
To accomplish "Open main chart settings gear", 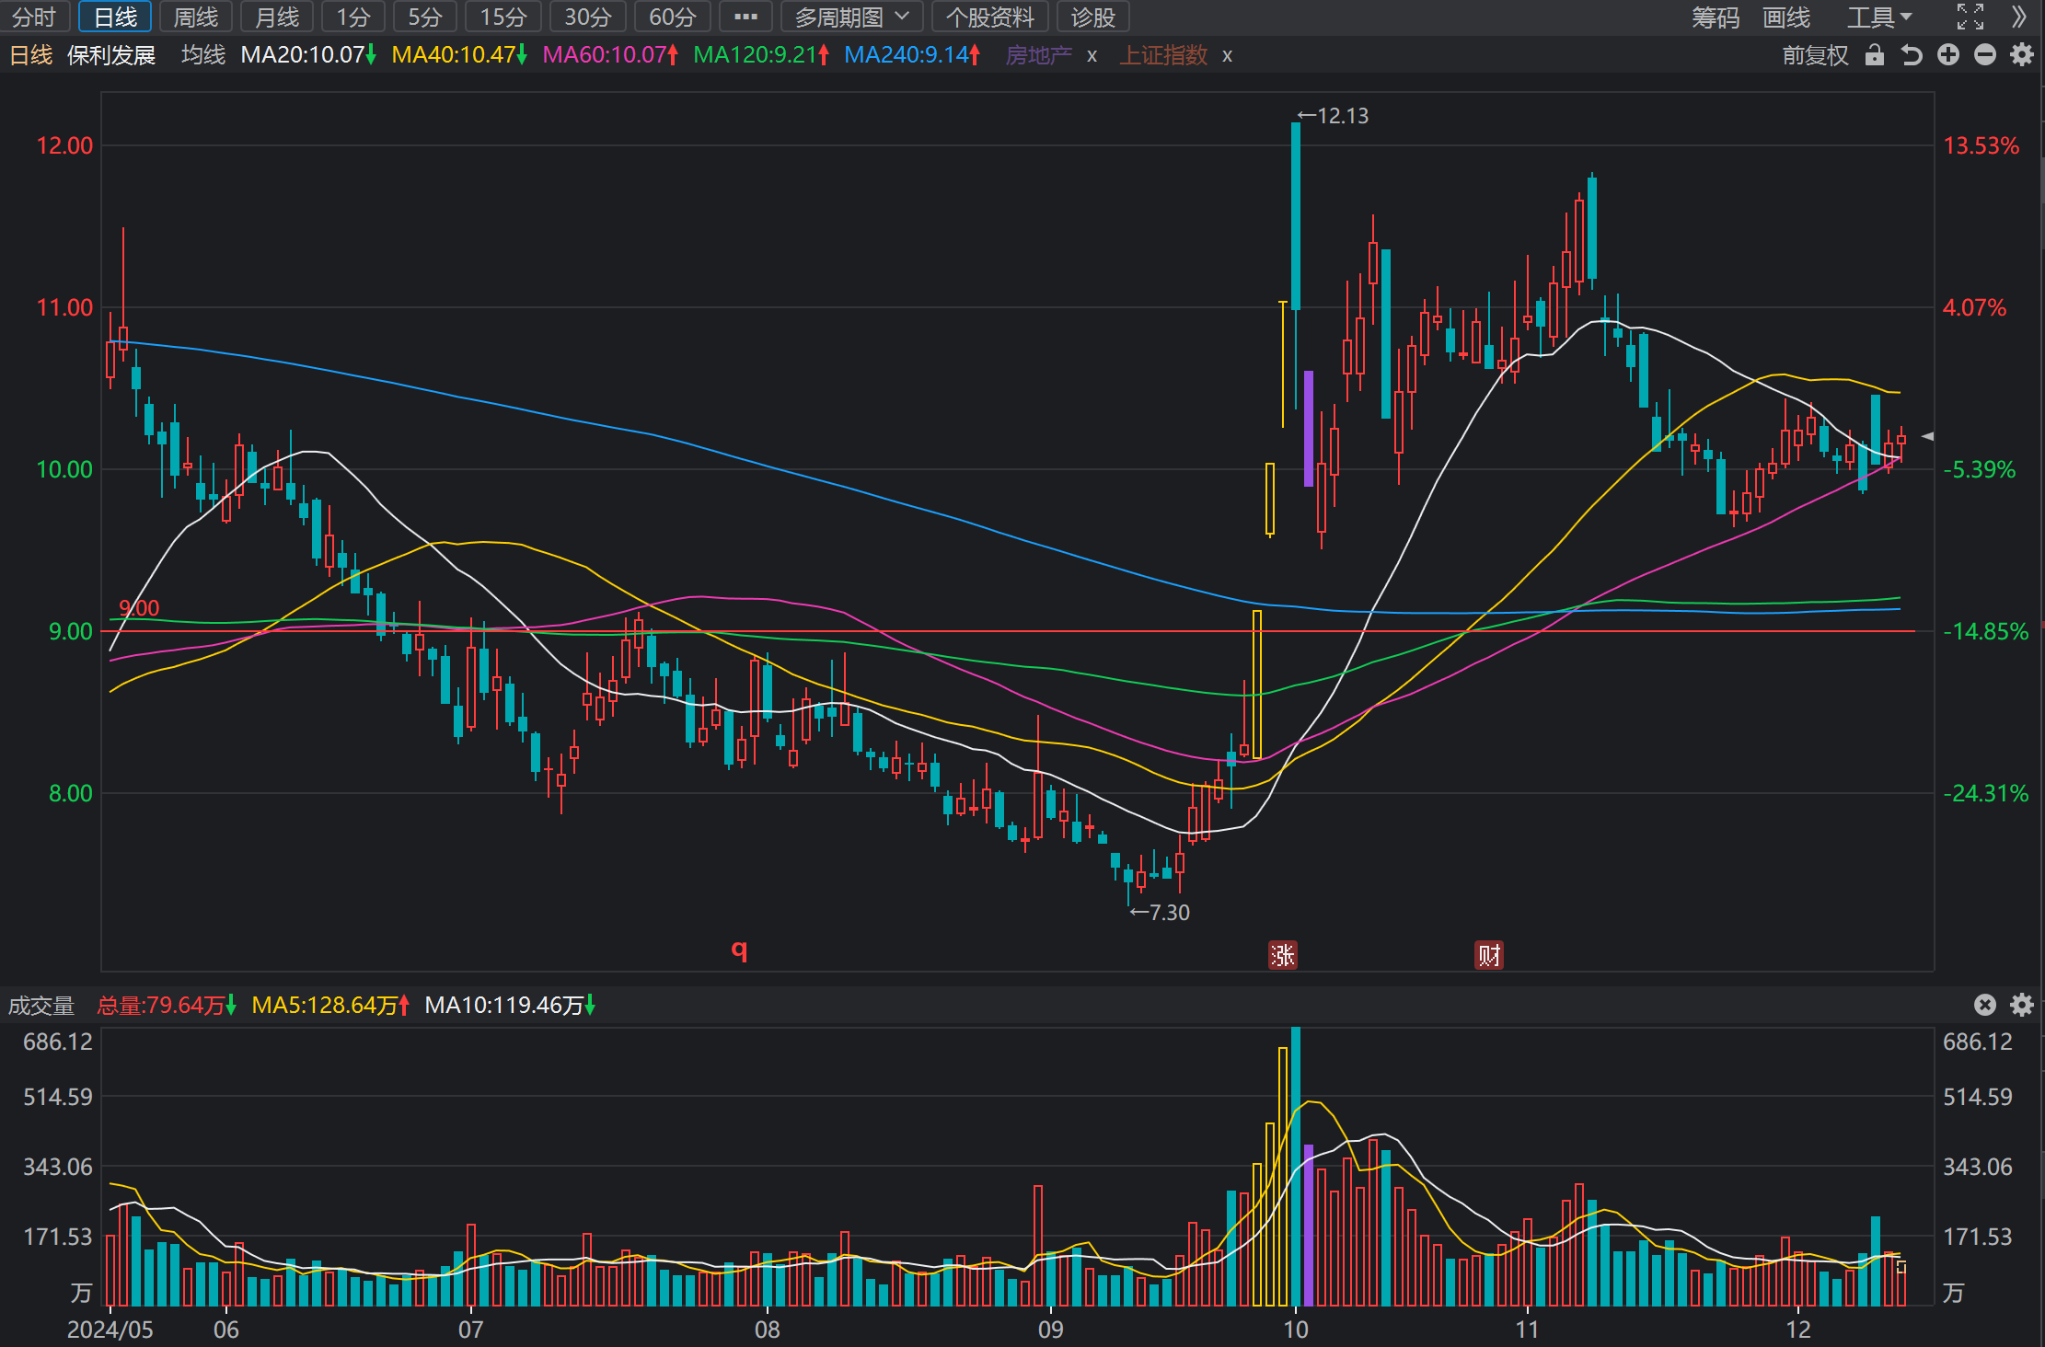I will pos(2021,55).
